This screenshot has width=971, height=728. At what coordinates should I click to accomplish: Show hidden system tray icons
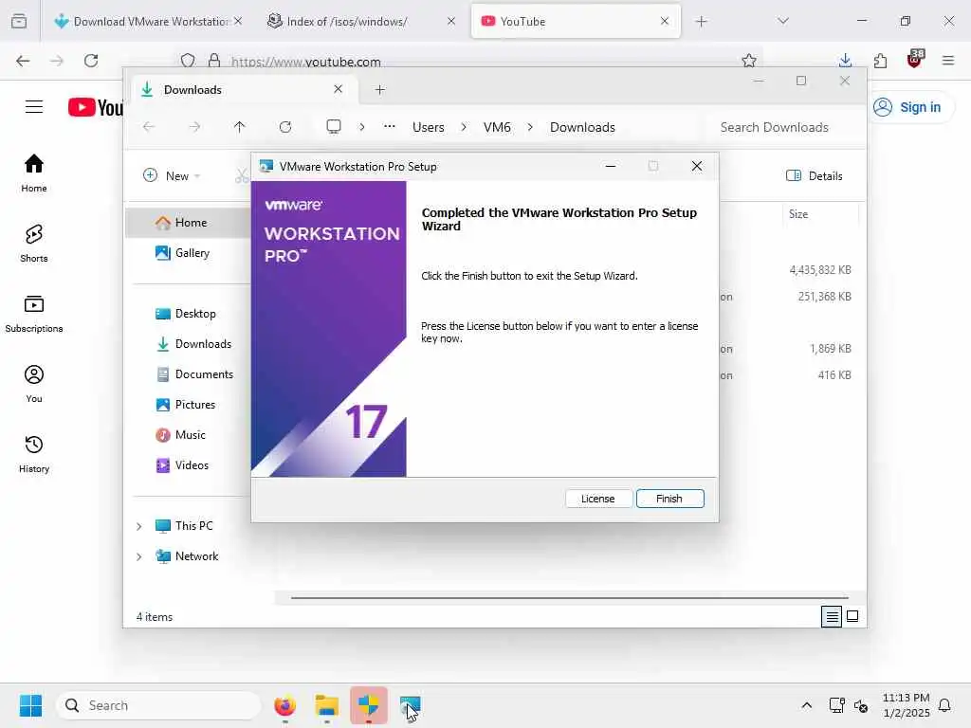tap(806, 705)
